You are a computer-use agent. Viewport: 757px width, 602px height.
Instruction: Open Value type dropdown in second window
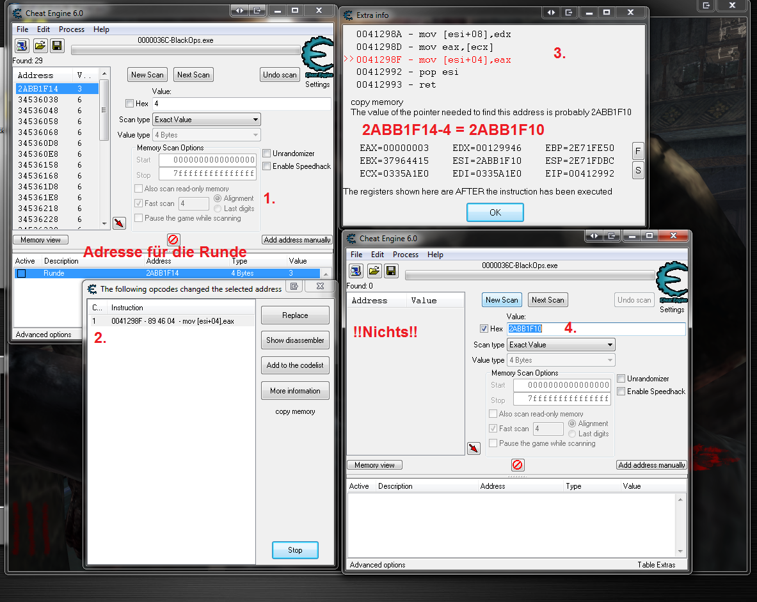[561, 360]
